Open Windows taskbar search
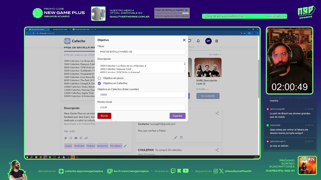 pyautogui.click(x=31, y=157)
